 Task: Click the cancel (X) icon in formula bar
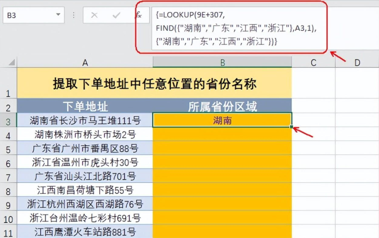point(94,15)
